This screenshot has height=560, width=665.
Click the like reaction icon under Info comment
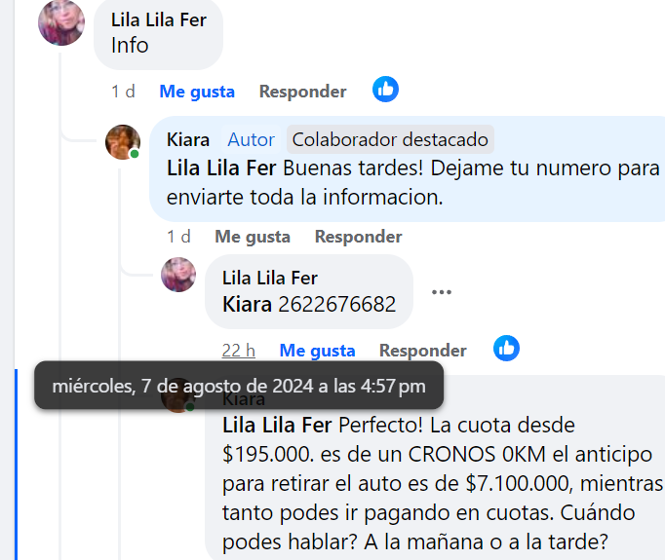click(385, 90)
